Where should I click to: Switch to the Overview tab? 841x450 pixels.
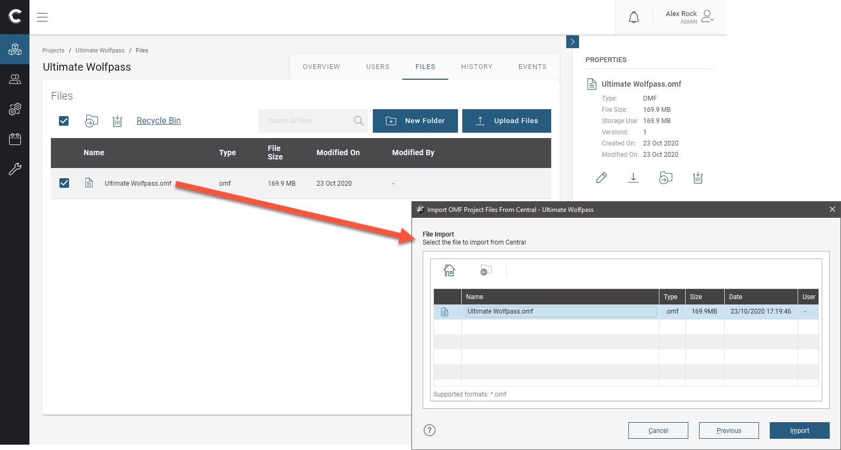321,67
